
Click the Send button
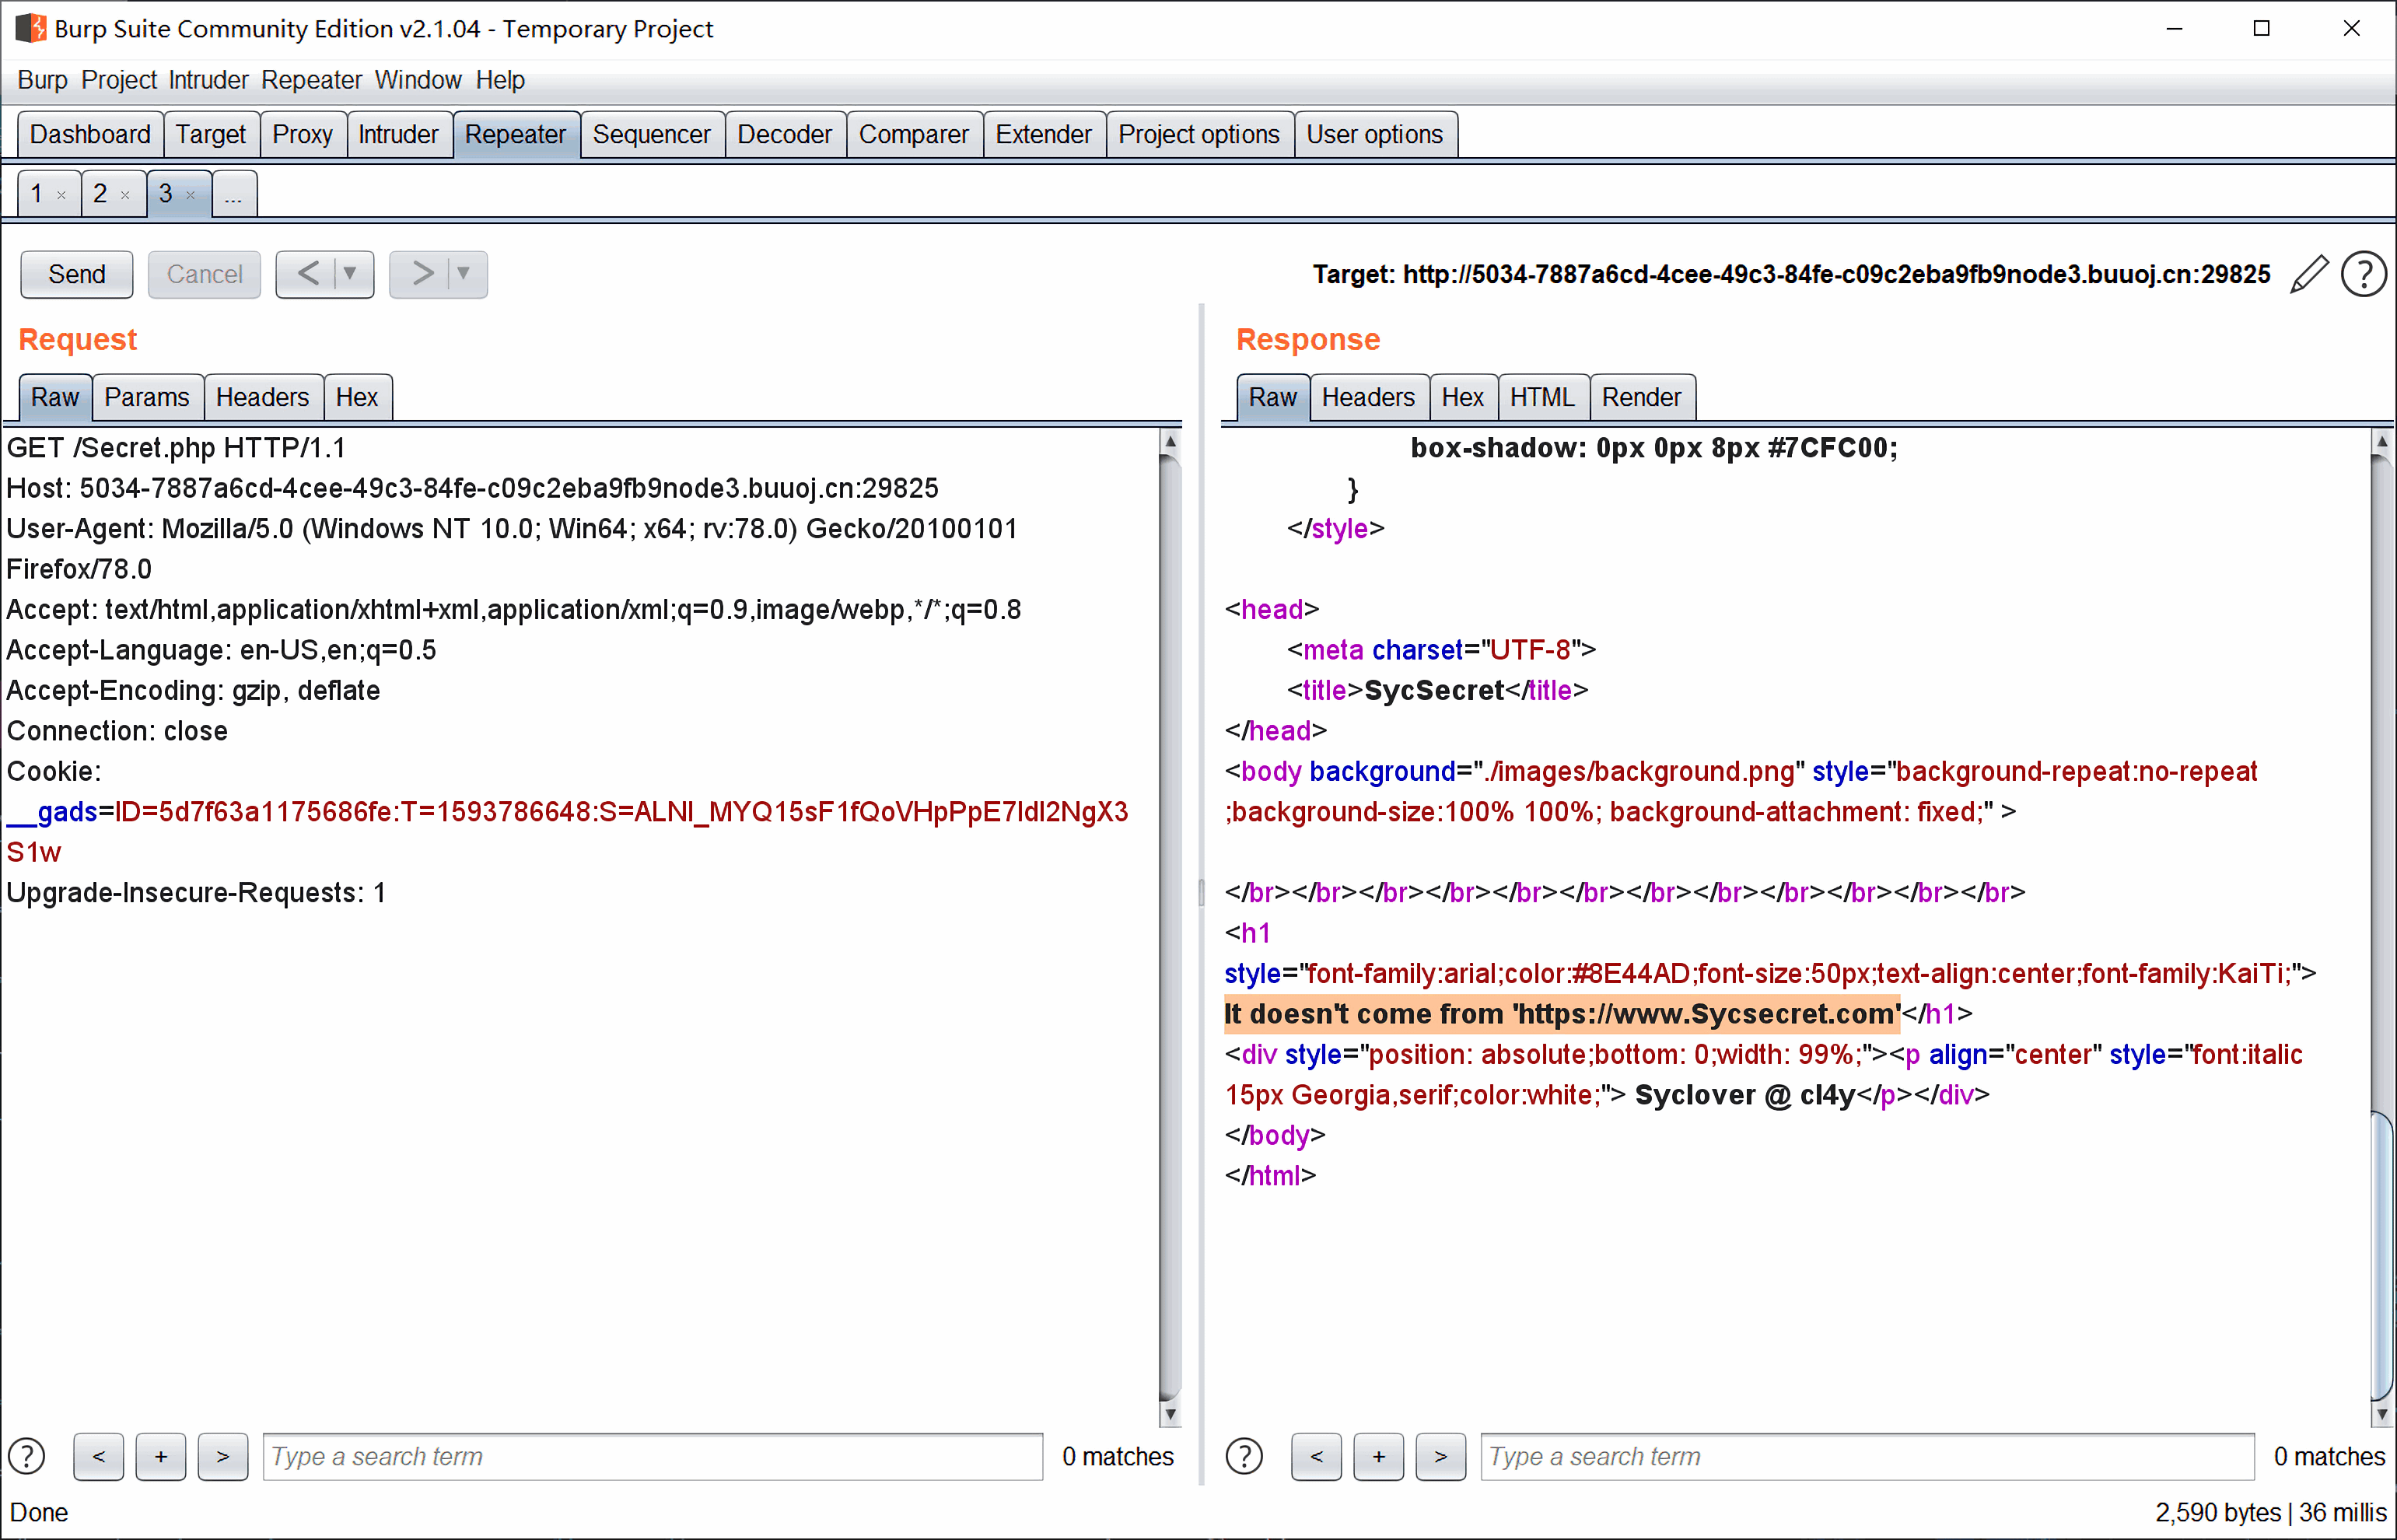click(x=77, y=274)
